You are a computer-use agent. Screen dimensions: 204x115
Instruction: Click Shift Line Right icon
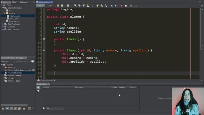tap(116, 6)
